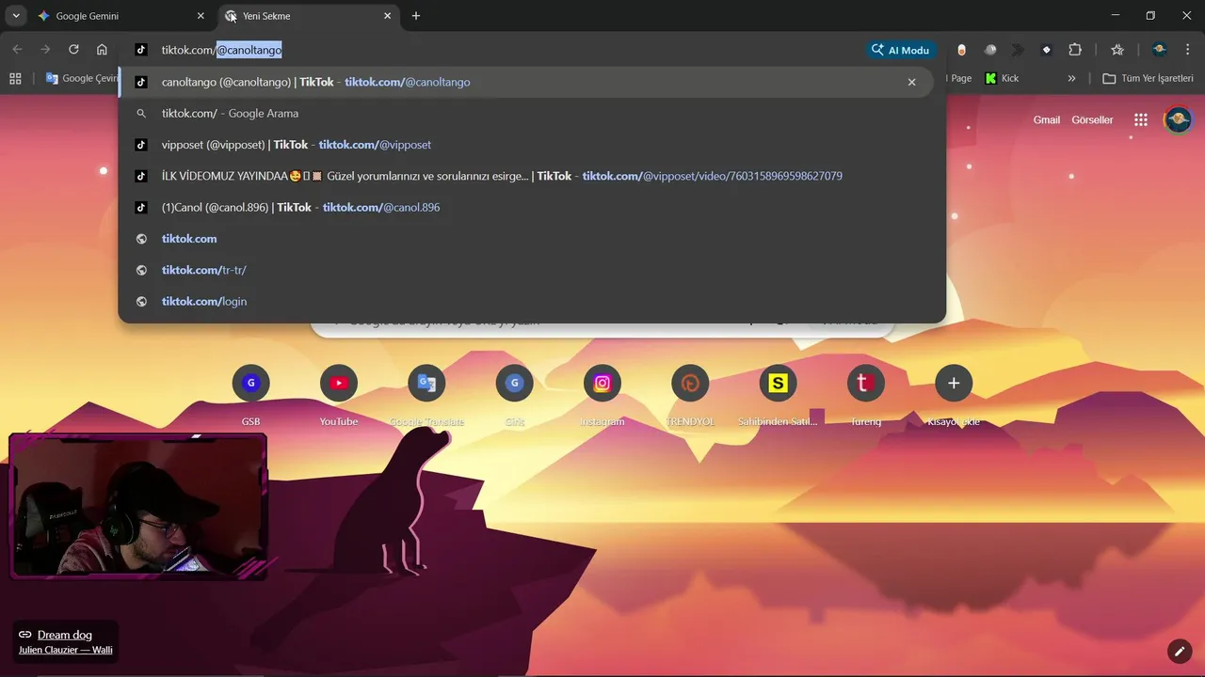Open the Instagram shortcut
The width and height of the screenshot is (1205, 677).
602,395
